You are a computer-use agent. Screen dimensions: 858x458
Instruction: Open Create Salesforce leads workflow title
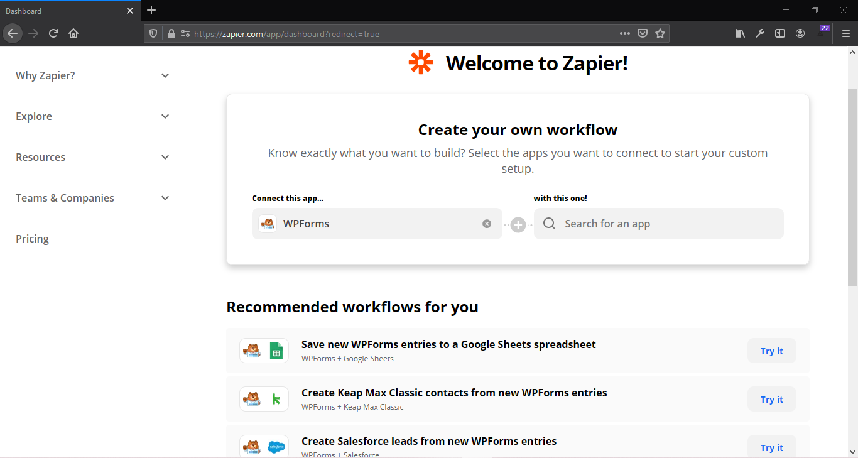[x=429, y=441]
